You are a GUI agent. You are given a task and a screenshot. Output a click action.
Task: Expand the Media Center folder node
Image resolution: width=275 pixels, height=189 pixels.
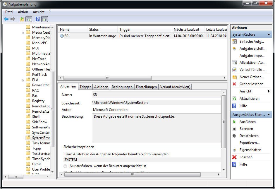click(x=23, y=32)
